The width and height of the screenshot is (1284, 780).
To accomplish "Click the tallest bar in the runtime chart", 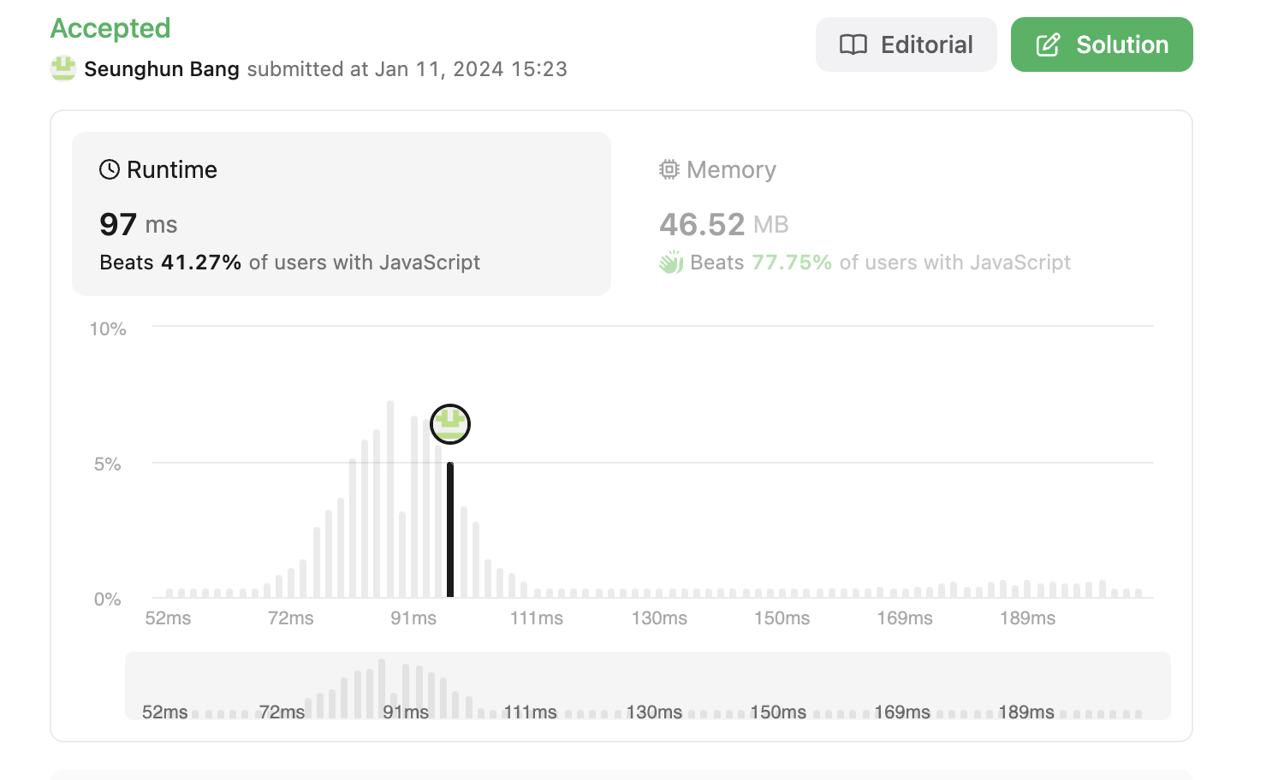I will pos(390,499).
